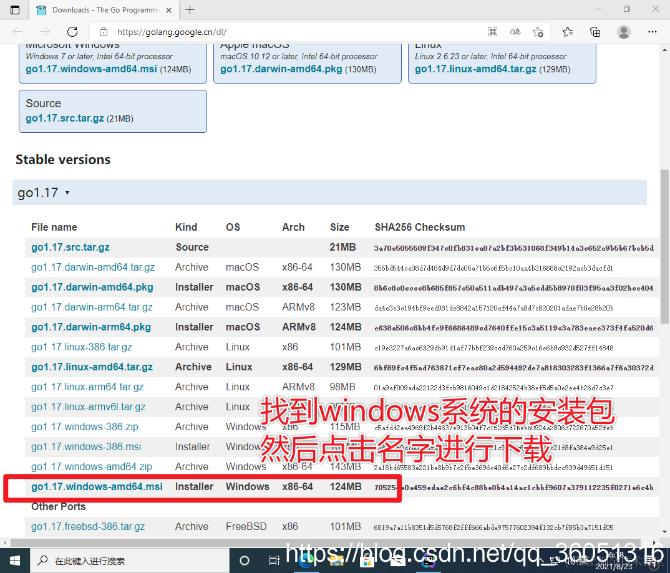Click go1.17.linux-arm64.tar.gz link
670x573 pixels.
pyautogui.click(x=87, y=387)
